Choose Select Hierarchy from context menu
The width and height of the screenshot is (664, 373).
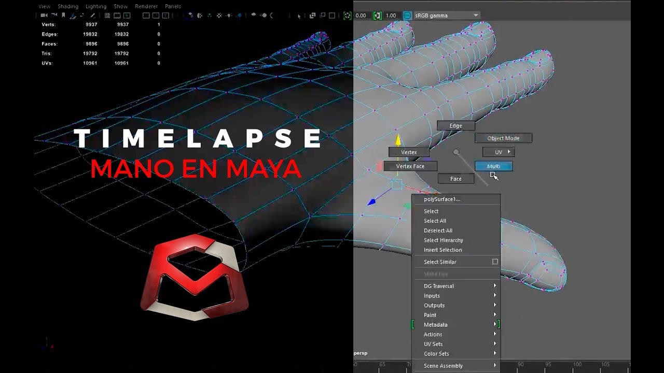coord(455,240)
